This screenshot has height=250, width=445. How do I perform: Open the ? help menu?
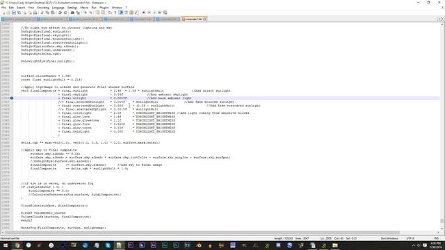[126, 8]
